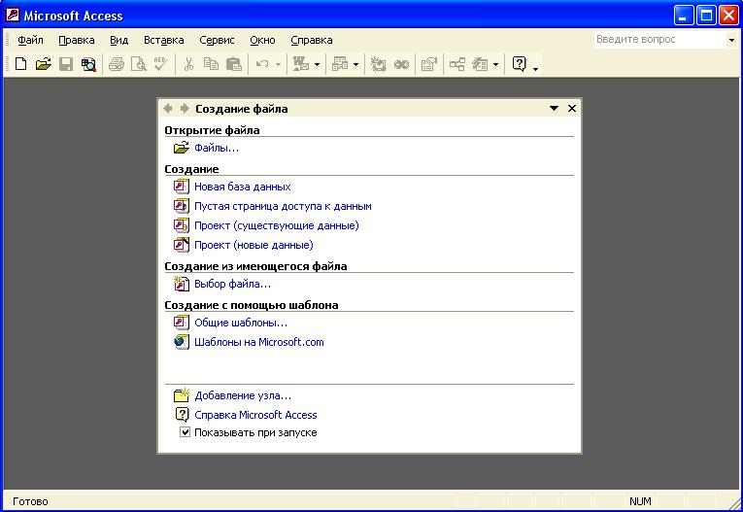
Task: Click the Добавление узла... link
Action: coord(243,395)
